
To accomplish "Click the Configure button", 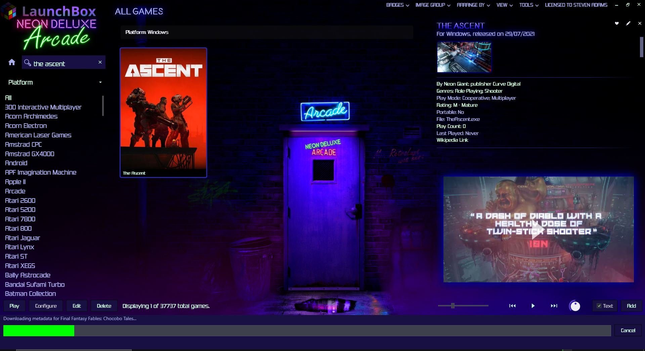I will click(46, 306).
